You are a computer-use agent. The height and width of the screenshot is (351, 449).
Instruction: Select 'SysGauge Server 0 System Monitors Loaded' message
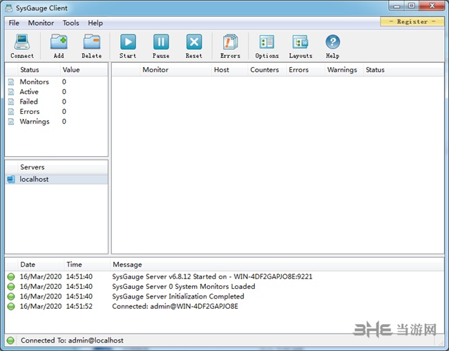184,287
